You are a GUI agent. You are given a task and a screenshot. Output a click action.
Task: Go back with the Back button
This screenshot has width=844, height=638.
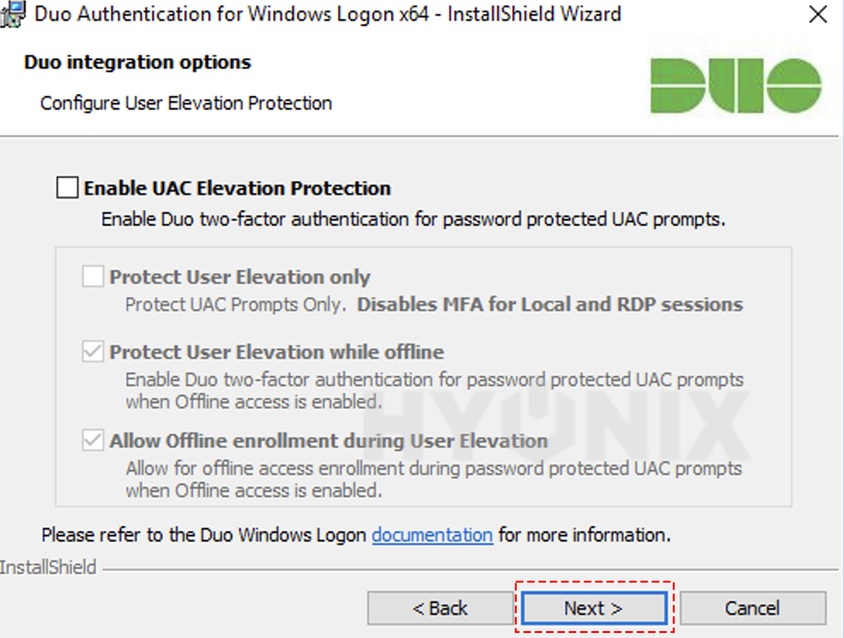[x=440, y=608]
